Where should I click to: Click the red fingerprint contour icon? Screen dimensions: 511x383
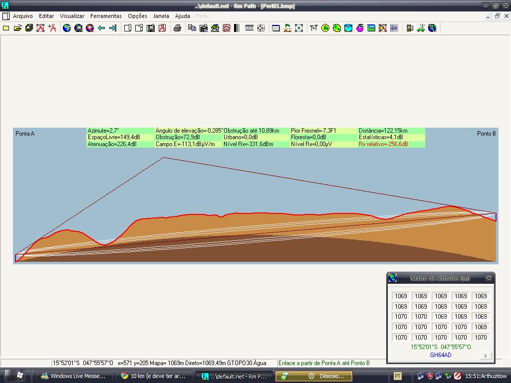[x=227, y=28]
